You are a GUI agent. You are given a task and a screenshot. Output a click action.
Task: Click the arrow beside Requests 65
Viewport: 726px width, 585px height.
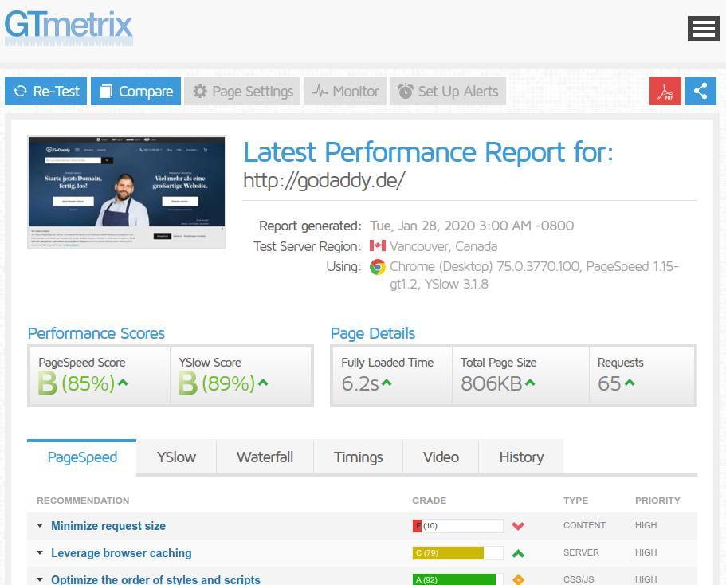click(630, 383)
